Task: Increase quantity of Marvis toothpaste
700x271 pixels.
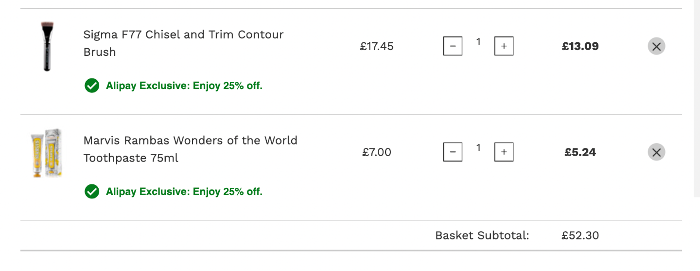Action: (x=504, y=152)
